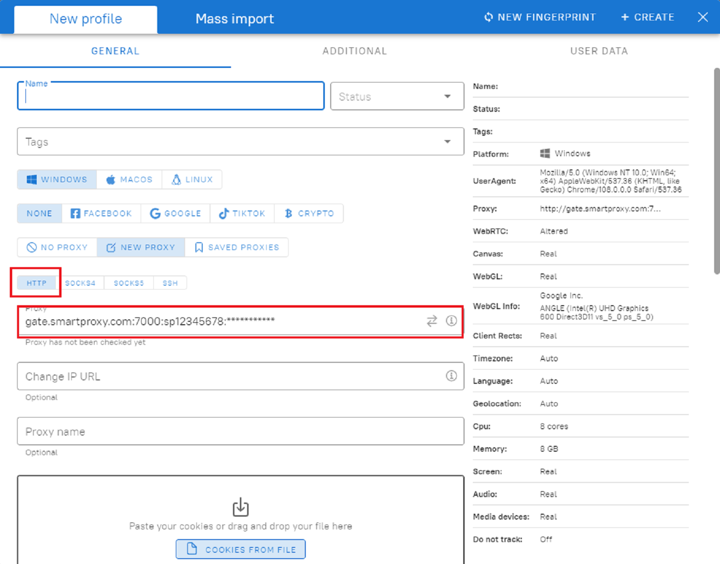Image resolution: width=720 pixels, height=564 pixels.
Task: Click the UserAgent string in summary
Action: [x=611, y=181]
